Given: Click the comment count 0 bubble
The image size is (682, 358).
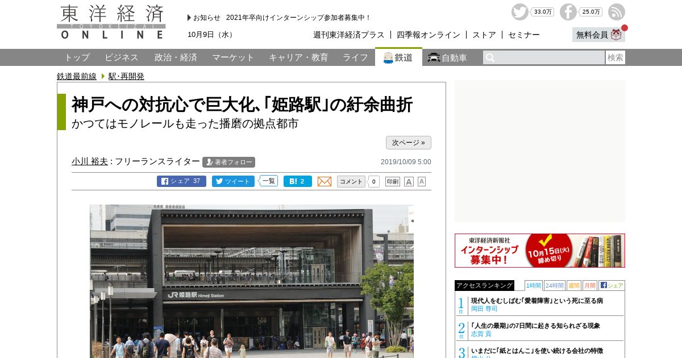Looking at the screenshot, I should [373, 182].
